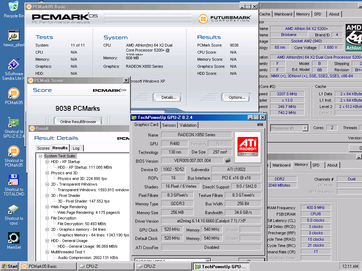Click the AMD Athlon 64 logo in CPU-Z

pos(354,37)
